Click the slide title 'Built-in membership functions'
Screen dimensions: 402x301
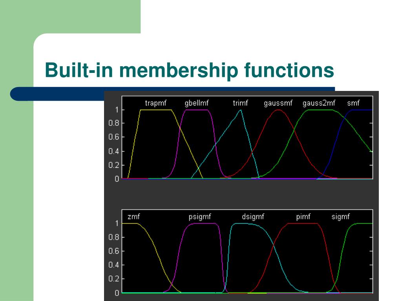190,70
